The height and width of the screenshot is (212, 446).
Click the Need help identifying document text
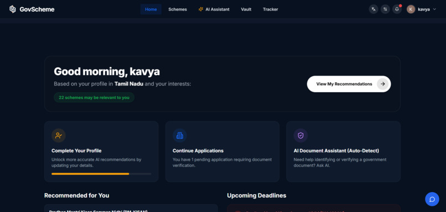(x=340, y=162)
